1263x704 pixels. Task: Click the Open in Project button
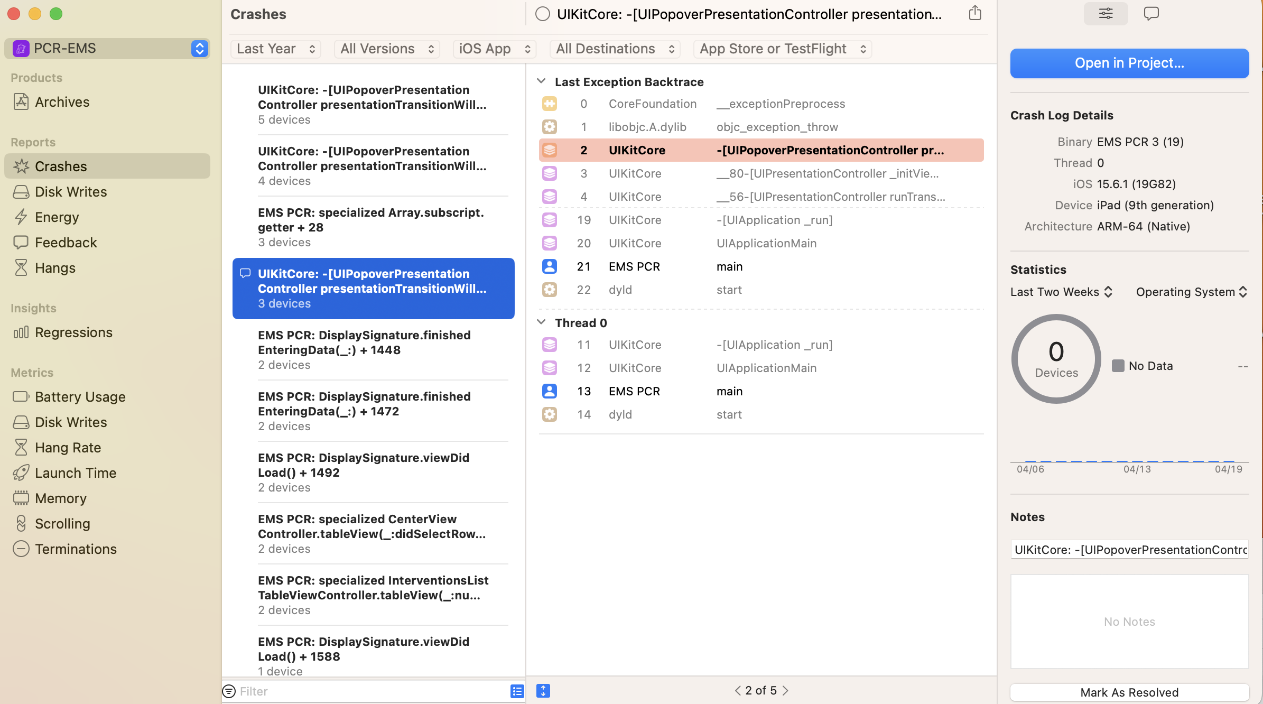click(1129, 63)
